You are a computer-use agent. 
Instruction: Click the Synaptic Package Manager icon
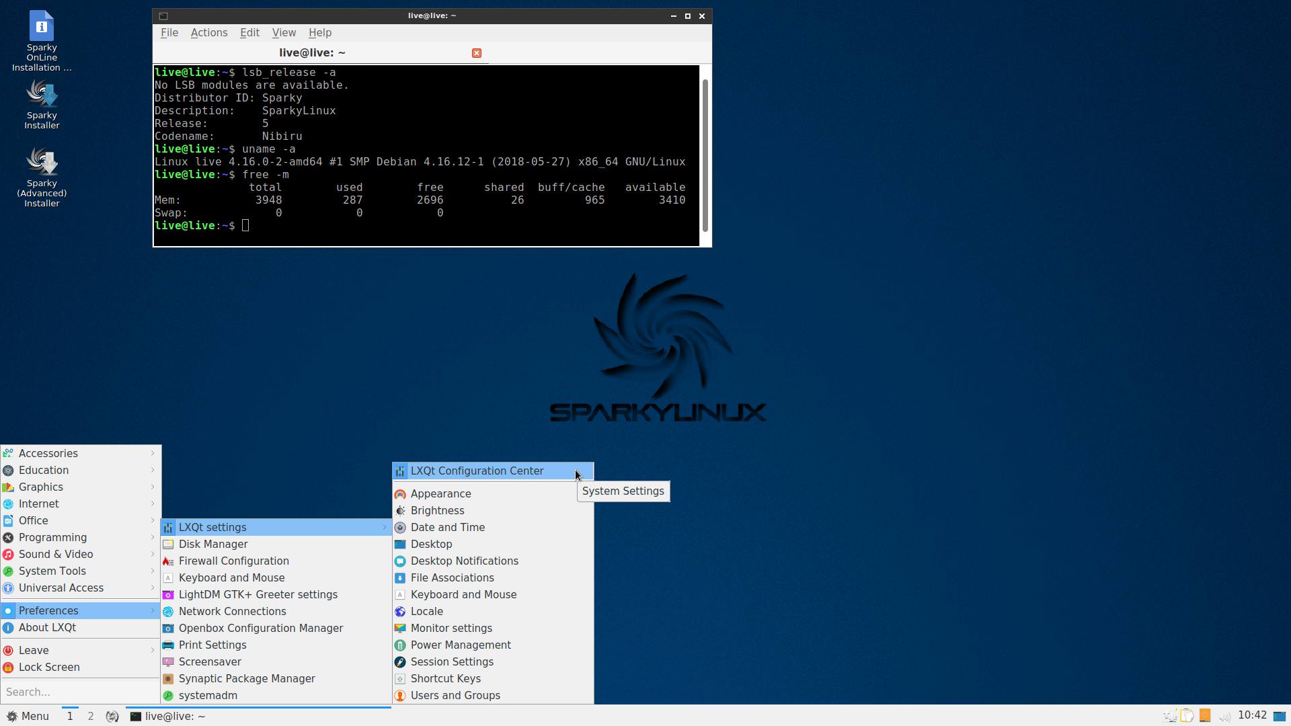pyautogui.click(x=168, y=679)
